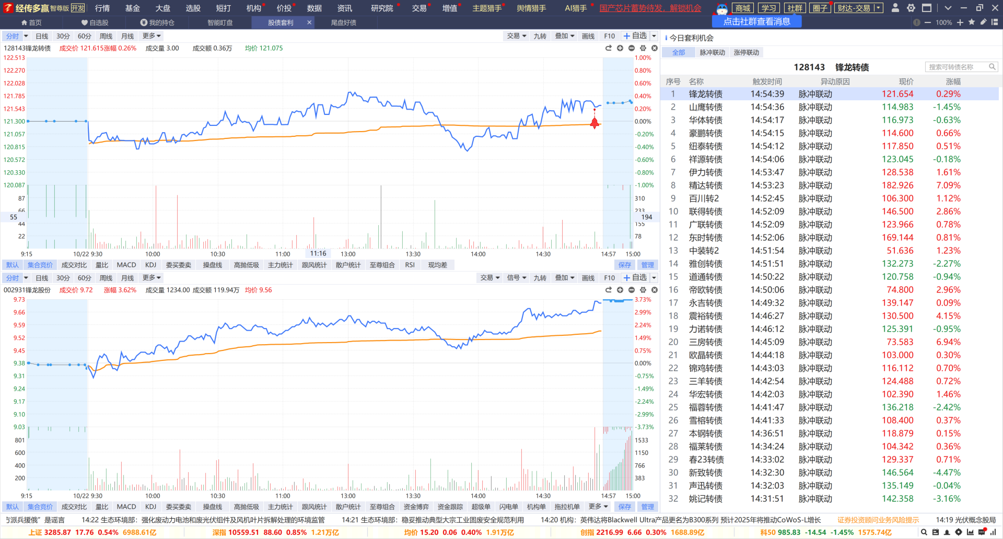Select KDJ indicator on lower chart
Screen dimensions: 1003x539
151,507
